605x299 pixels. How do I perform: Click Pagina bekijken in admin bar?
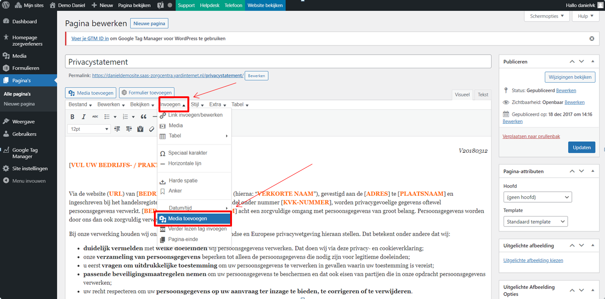[135, 5]
